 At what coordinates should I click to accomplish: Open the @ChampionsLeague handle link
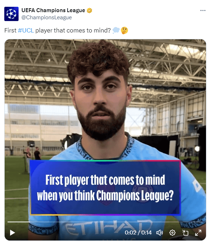46,17
